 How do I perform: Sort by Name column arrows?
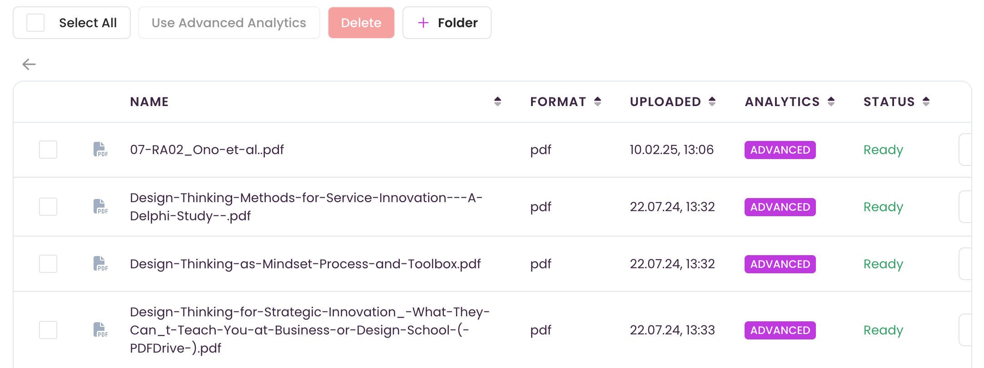click(497, 102)
